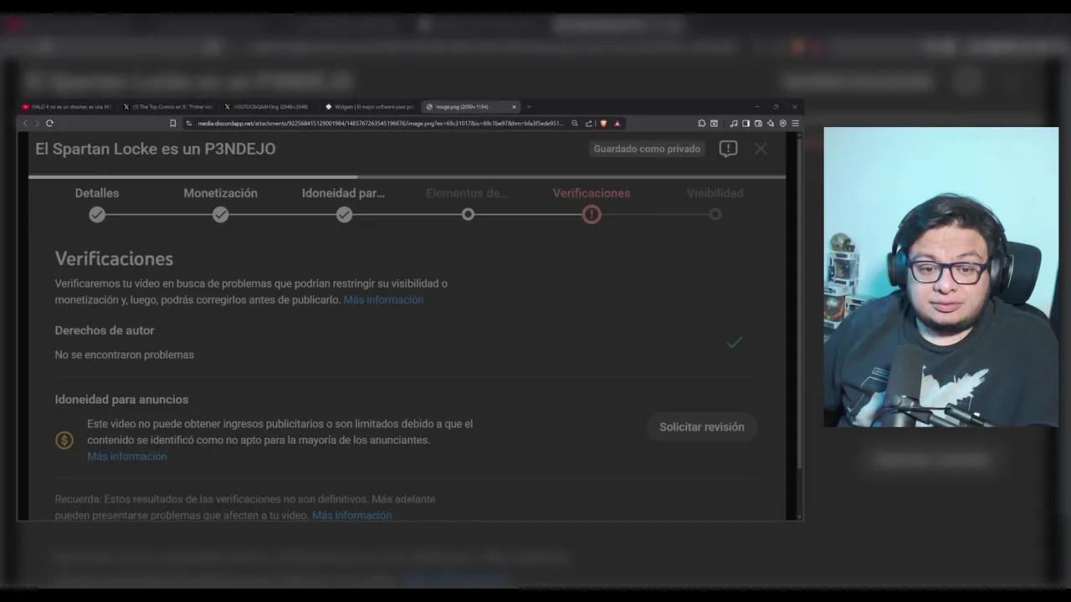Click the Verificaciones heading
Screen dimensions: 1071x602
pyautogui.click(x=114, y=259)
